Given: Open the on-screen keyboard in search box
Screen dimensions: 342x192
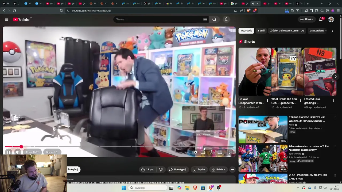Looking at the screenshot, I should coord(205,19).
